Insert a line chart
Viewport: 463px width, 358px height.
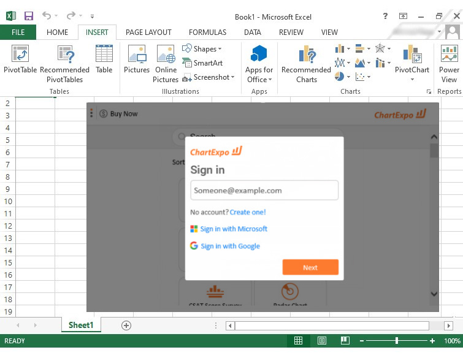click(x=342, y=63)
